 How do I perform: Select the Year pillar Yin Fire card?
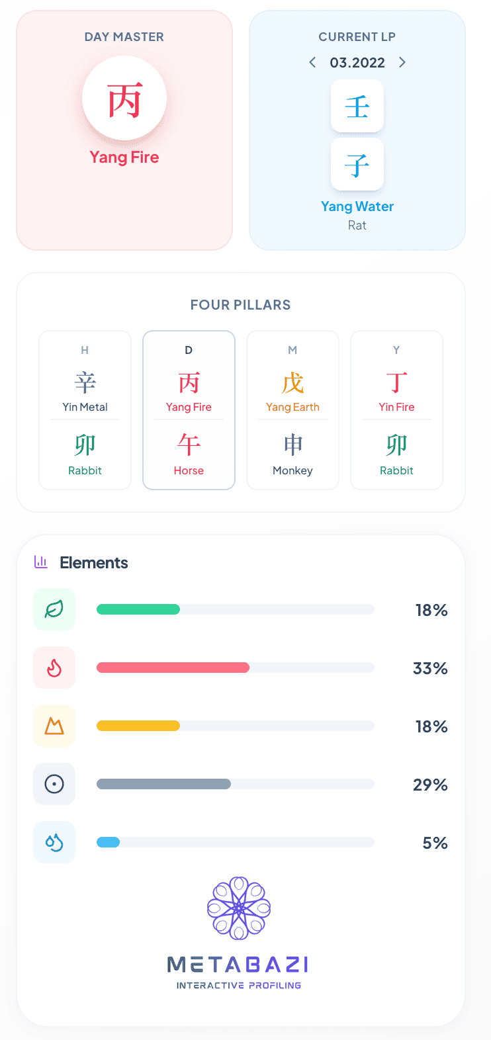[x=396, y=410]
